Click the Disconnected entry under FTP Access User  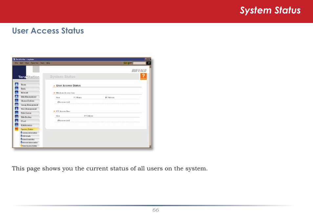[64, 120]
